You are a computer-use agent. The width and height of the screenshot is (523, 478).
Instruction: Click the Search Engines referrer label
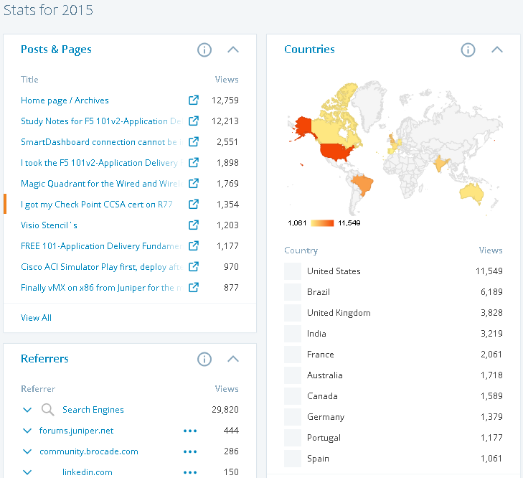[93, 410]
